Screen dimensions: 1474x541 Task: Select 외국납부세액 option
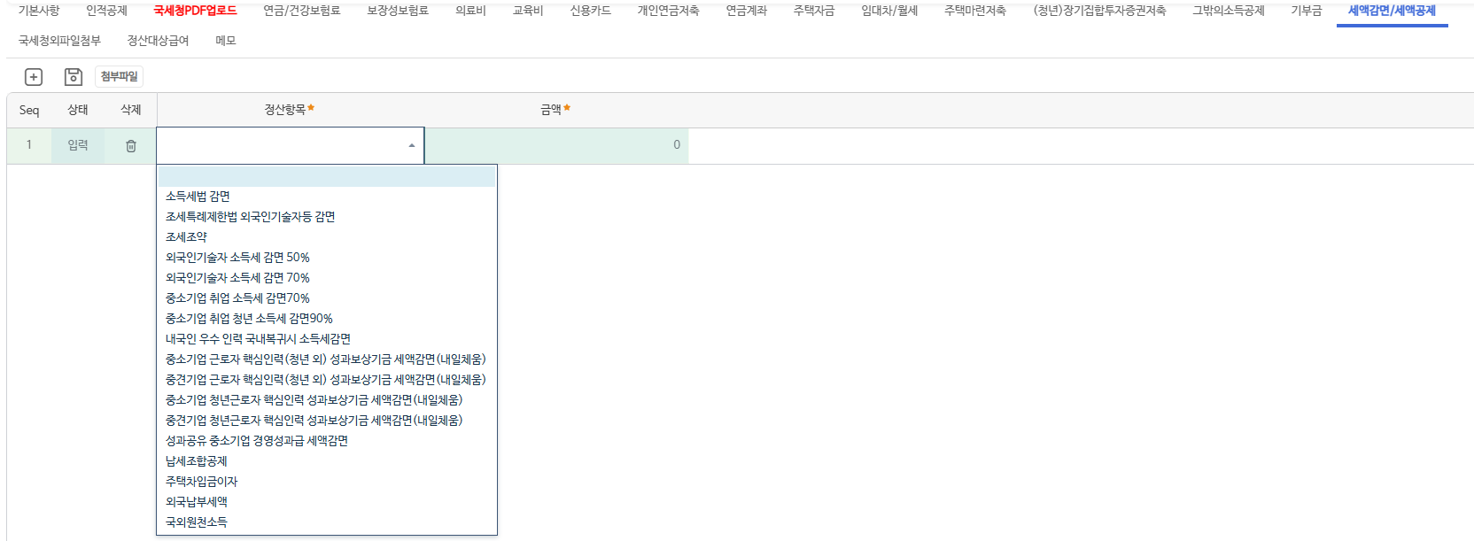[327, 502]
